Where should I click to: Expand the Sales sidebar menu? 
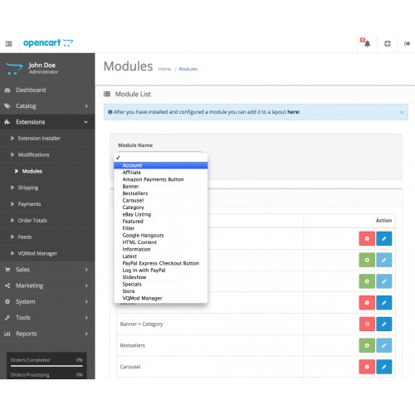click(x=47, y=270)
